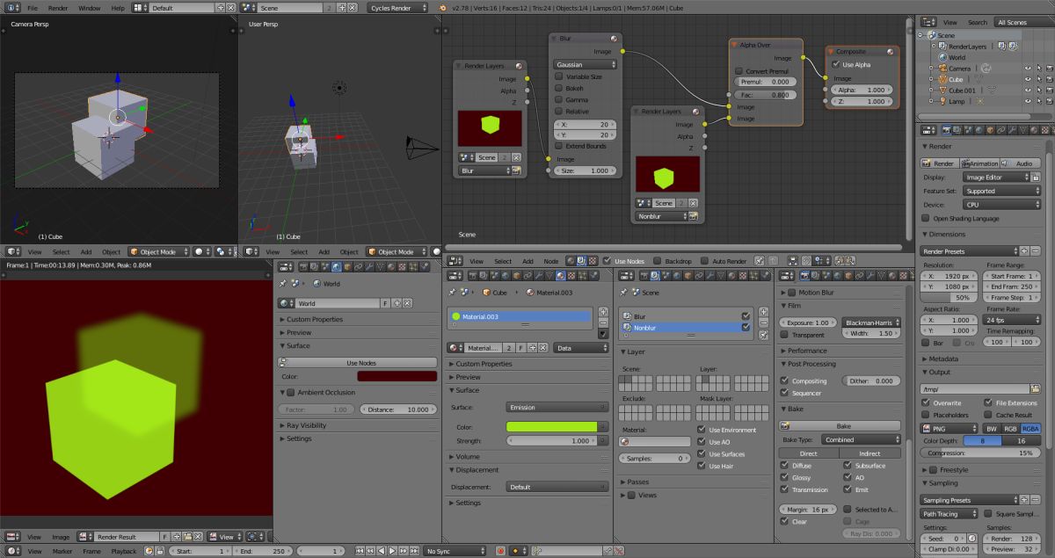Toggle the Overwrite output checkbox
Viewport: 1055px width, 558px height.
926,402
